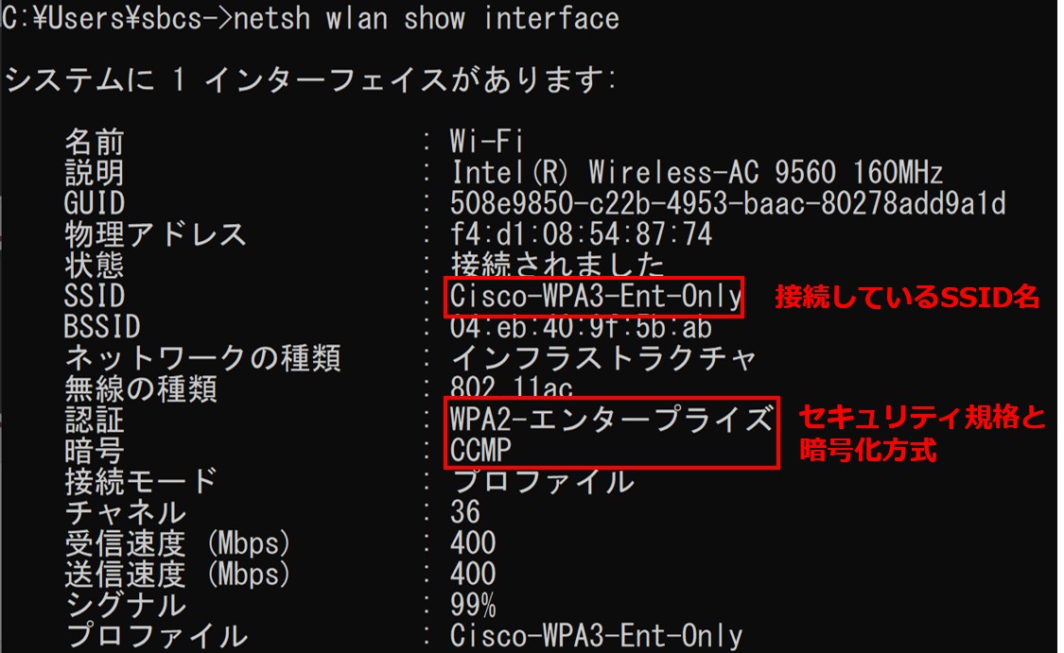Click the 'SSID' label
Screen dimensions: 1064x653
(x=95, y=297)
